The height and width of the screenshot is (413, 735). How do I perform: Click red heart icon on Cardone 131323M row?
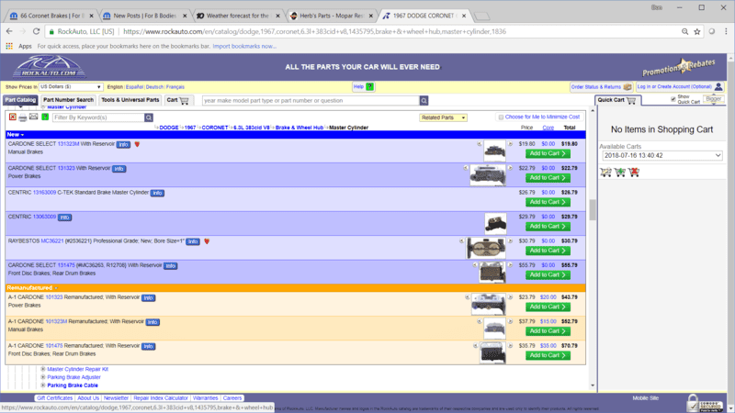point(137,144)
